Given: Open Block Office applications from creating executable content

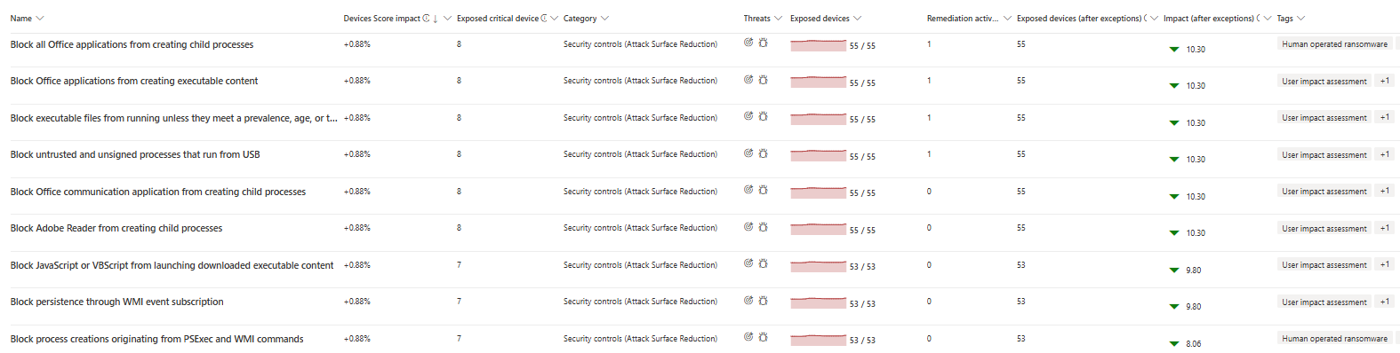Looking at the screenshot, I should 134,81.
